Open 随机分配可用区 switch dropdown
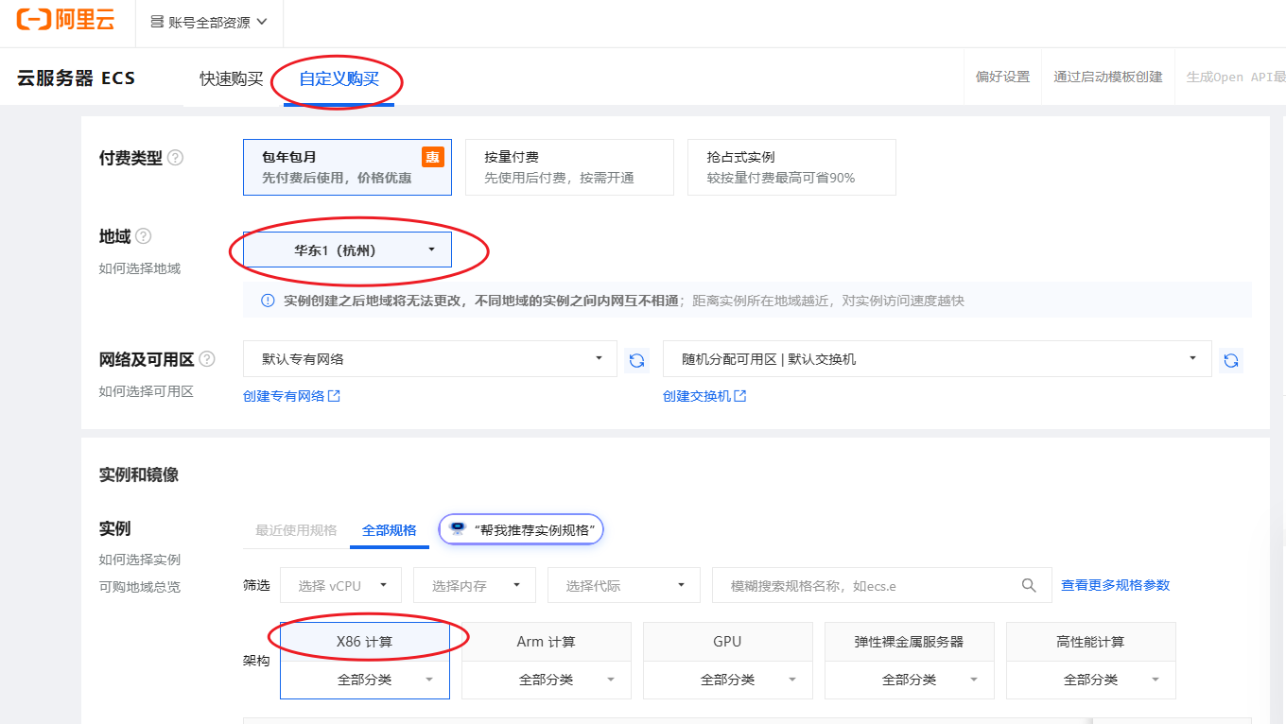1286x724 pixels. (x=937, y=359)
